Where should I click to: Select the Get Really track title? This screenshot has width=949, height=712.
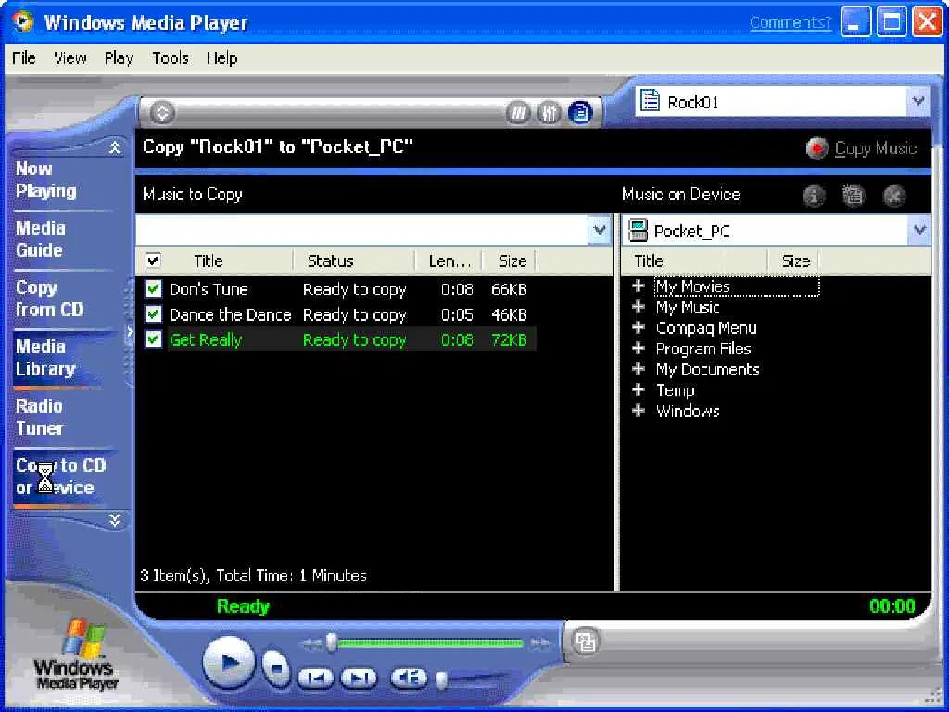(x=206, y=339)
